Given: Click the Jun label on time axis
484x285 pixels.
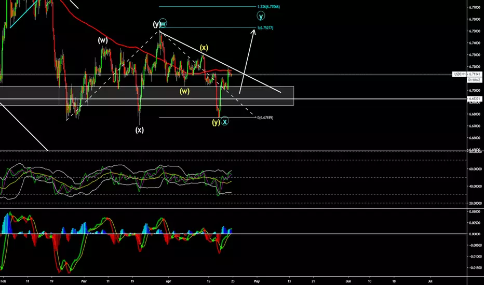Looking at the screenshot, I should click(x=348, y=281).
